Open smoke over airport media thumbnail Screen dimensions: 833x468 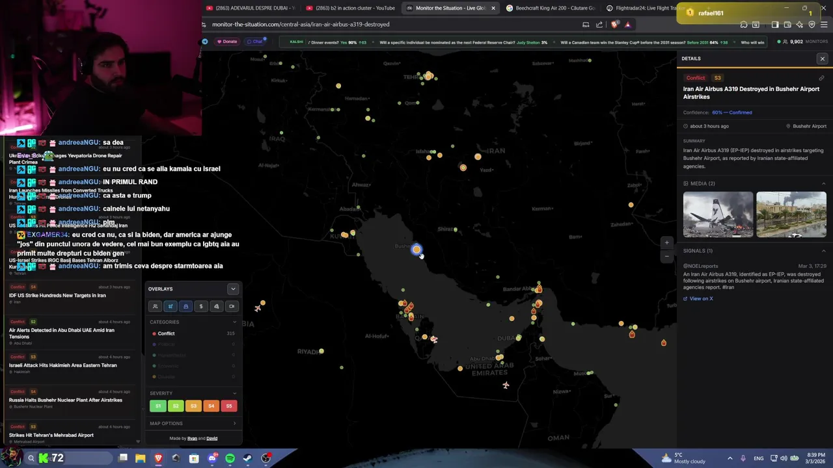[x=791, y=214]
